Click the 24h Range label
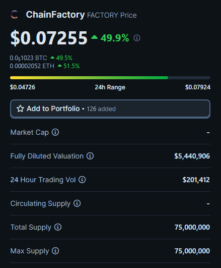Screen dimensions: 221x268 click(x=110, y=87)
